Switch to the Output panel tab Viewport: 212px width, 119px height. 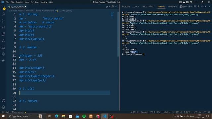(x=136, y=7)
